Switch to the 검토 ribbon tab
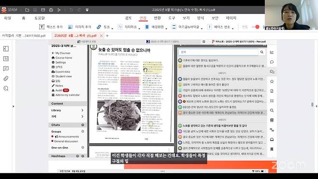Screen dimensions: 318x179 129,18
